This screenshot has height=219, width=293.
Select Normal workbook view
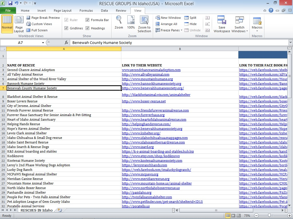coord(7,24)
